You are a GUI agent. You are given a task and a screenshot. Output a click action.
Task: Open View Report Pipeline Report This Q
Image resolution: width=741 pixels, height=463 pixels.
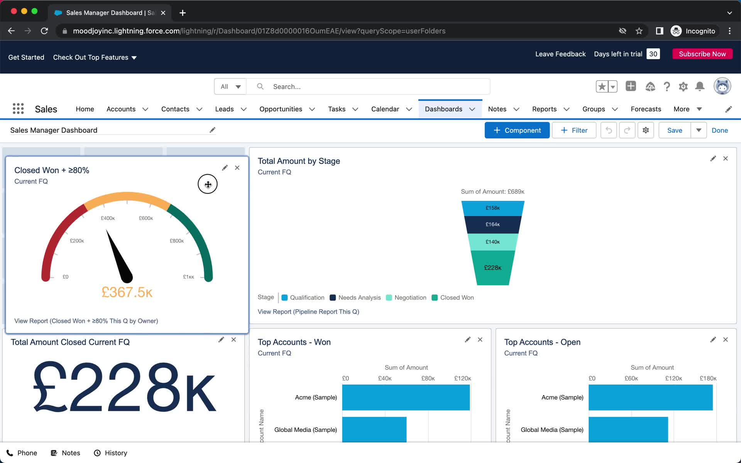point(308,312)
